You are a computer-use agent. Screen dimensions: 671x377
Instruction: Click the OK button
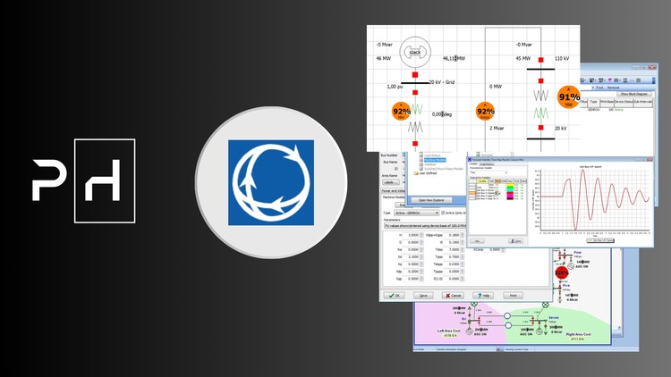[395, 296]
